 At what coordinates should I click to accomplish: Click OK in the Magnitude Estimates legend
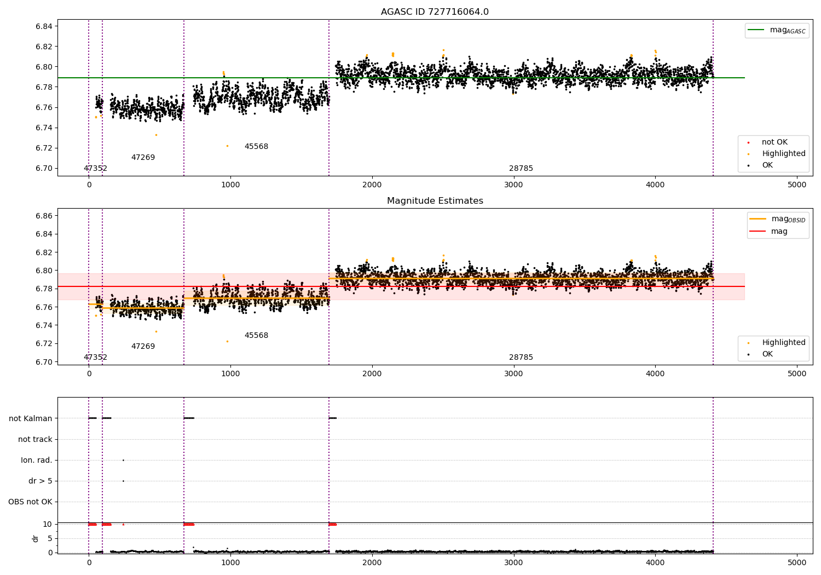coord(761,354)
